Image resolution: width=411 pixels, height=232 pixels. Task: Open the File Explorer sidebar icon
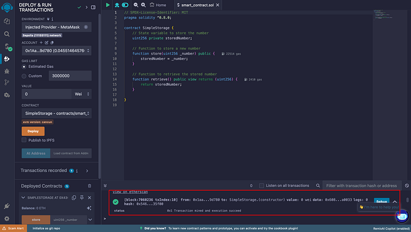[x=7, y=21]
